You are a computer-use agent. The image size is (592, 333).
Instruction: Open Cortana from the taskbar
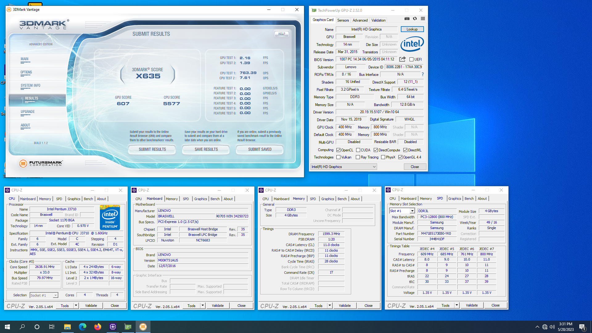(37, 327)
